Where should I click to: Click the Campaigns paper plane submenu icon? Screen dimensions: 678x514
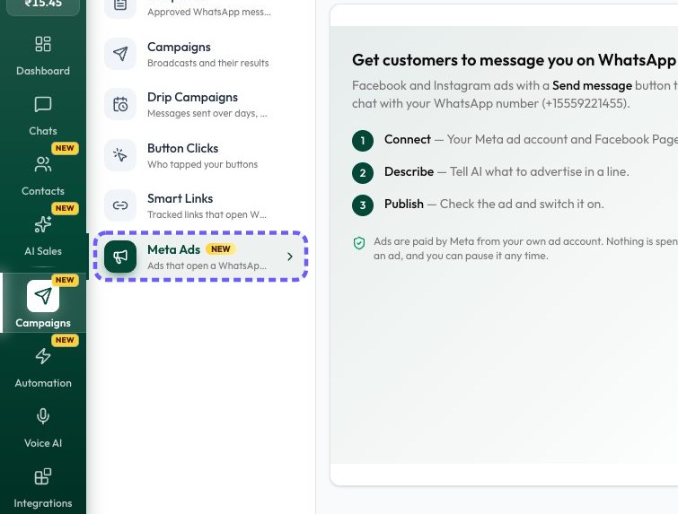pos(120,54)
